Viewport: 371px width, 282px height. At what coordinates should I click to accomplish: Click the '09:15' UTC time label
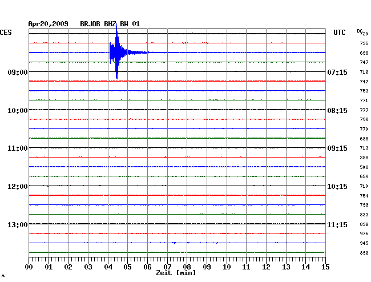click(x=337, y=148)
